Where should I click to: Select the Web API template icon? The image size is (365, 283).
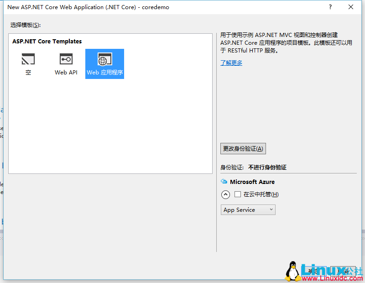pyautogui.click(x=66, y=64)
